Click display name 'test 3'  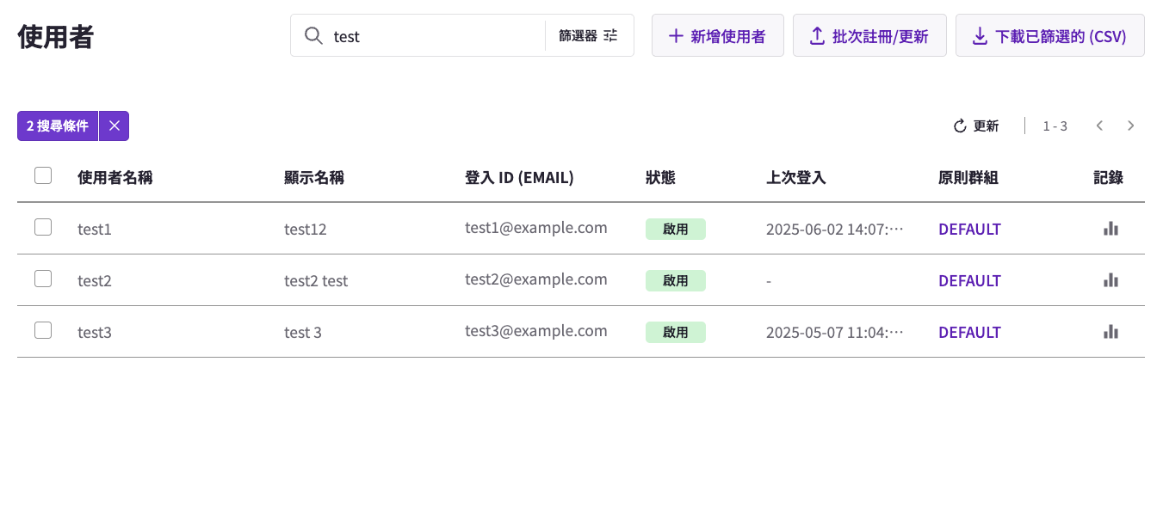303,333
